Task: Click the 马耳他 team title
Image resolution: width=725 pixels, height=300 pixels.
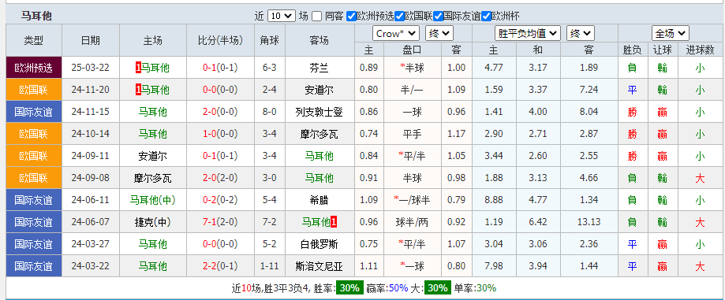Action: [x=36, y=17]
